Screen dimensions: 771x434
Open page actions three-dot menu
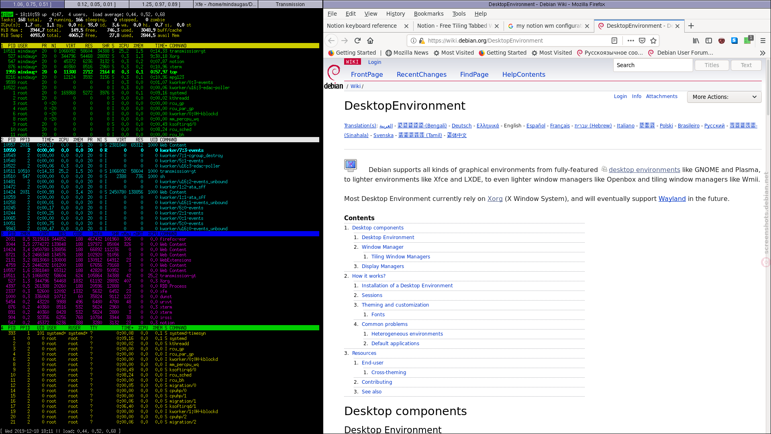[631, 41]
